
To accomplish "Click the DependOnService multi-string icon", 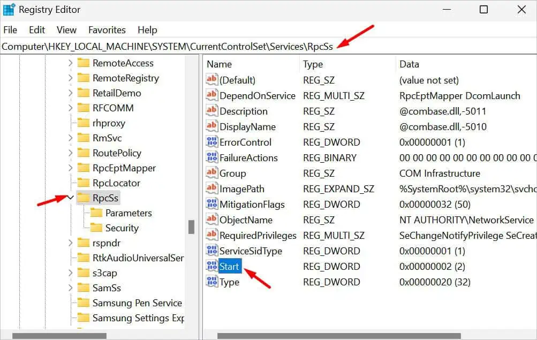I will [x=212, y=95].
